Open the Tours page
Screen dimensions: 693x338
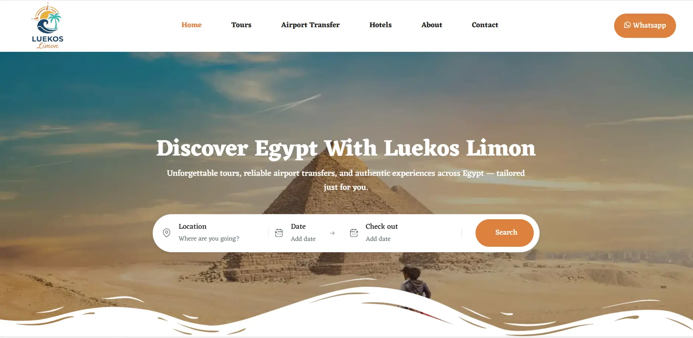click(x=241, y=25)
